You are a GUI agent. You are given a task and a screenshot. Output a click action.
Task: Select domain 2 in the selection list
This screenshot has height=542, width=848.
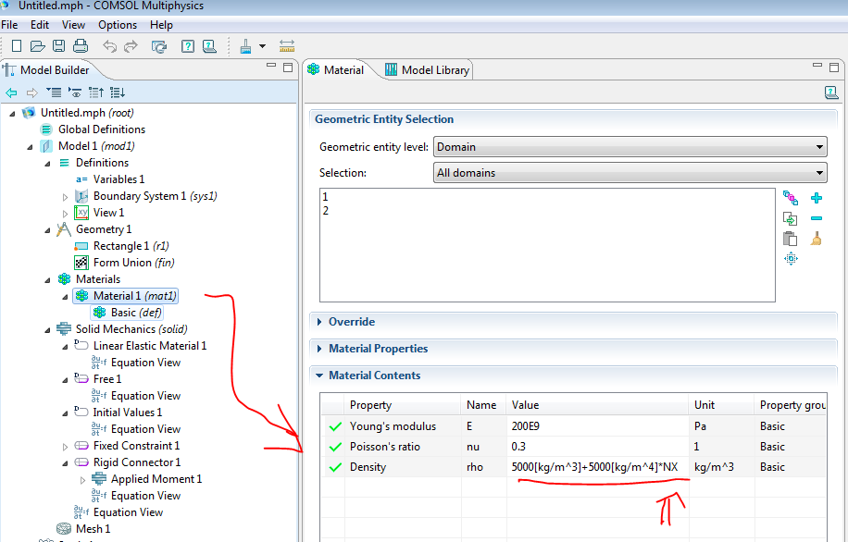click(326, 211)
